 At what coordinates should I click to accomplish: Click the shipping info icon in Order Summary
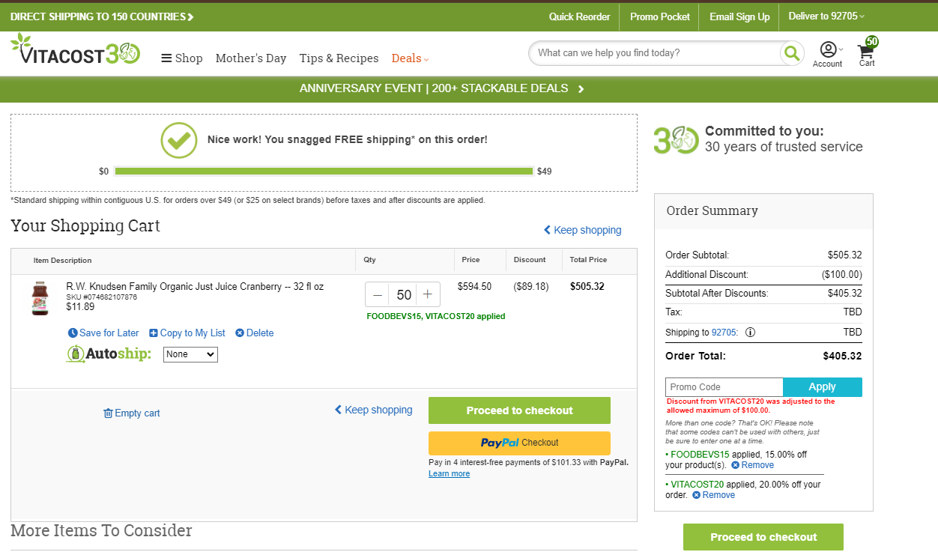[750, 333]
